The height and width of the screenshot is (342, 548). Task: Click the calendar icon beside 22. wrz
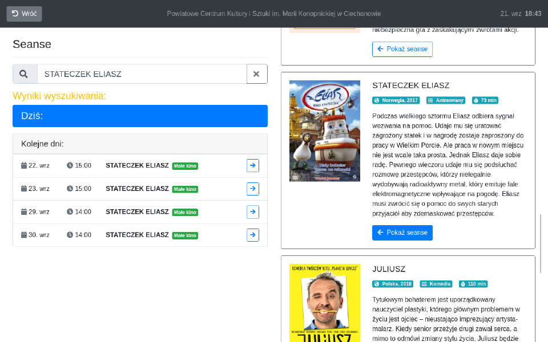(24, 165)
